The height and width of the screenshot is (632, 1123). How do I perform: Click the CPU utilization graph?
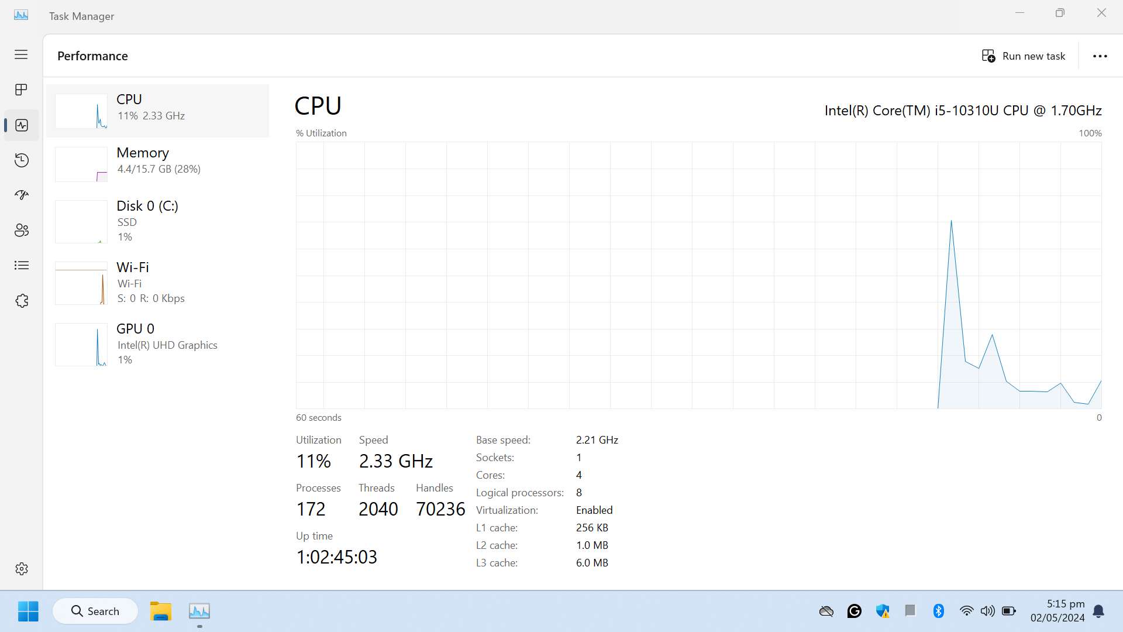(x=698, y=275)
